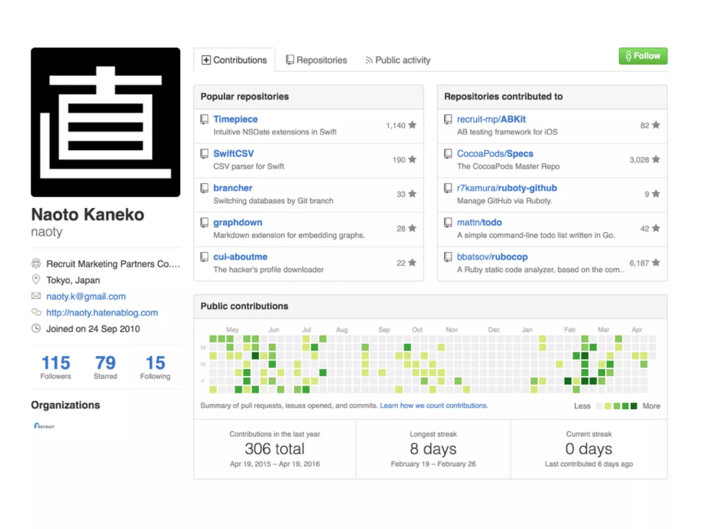
Task: Click the Timepiece repository book icon
Action: [204, 120]
